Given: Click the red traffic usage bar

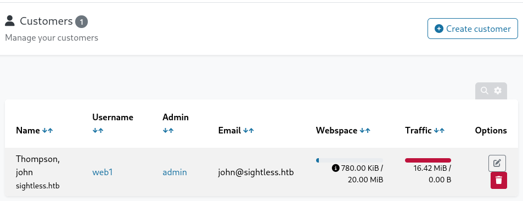Looking at the screenshot, I should coord(428,160).
